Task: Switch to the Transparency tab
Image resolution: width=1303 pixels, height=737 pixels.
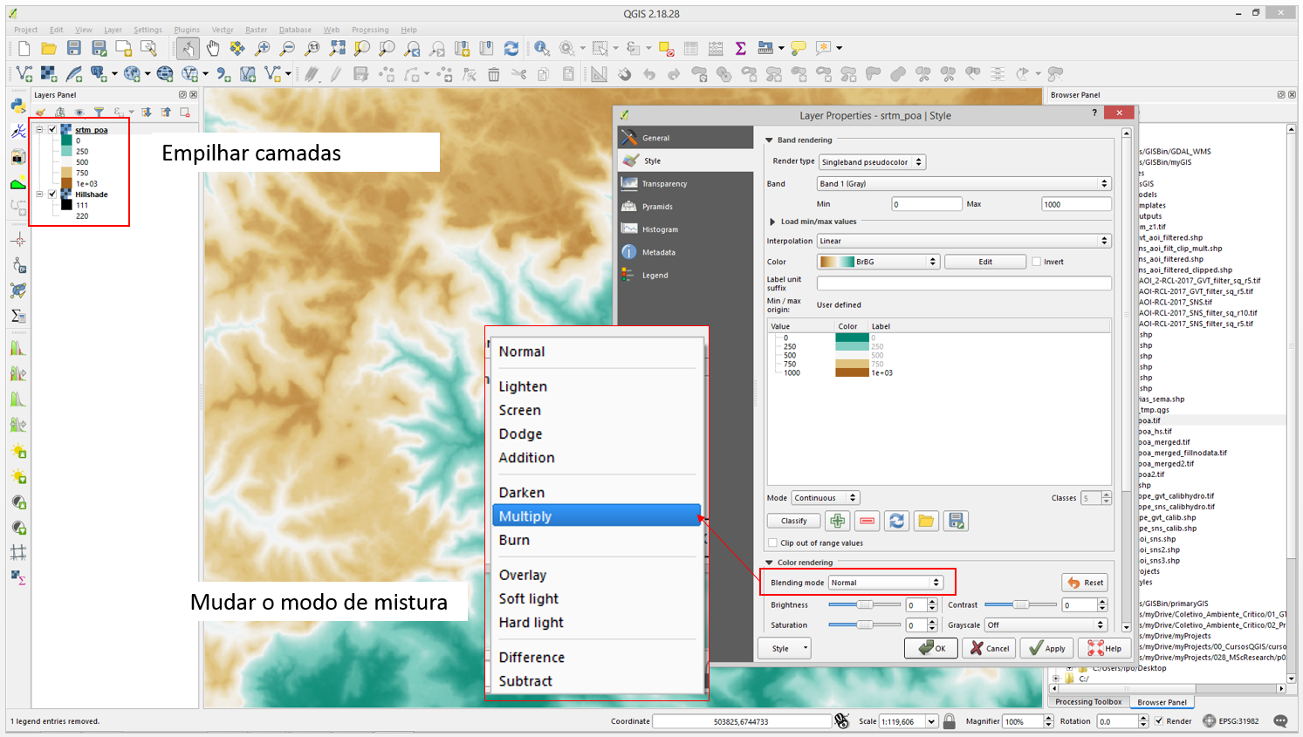Action: [664, 184]
